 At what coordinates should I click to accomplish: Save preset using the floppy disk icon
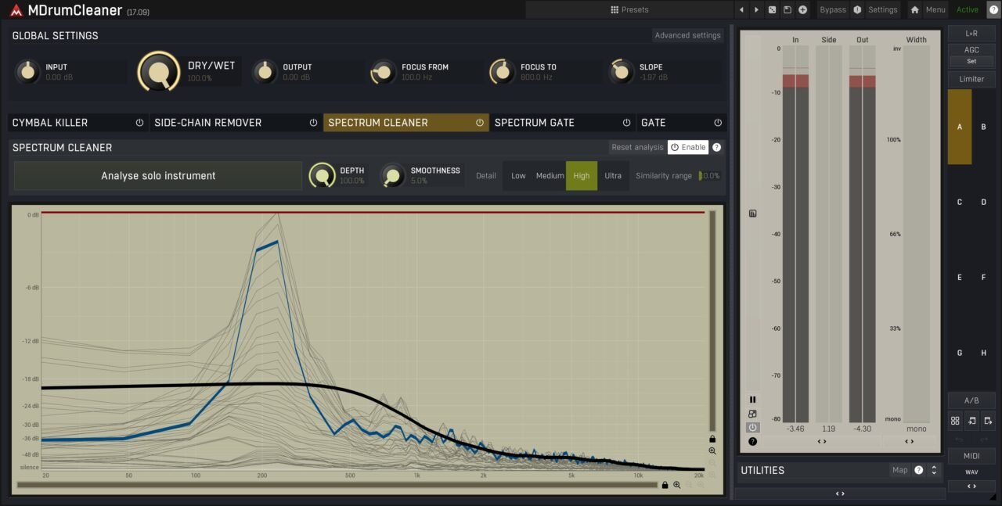788,9
